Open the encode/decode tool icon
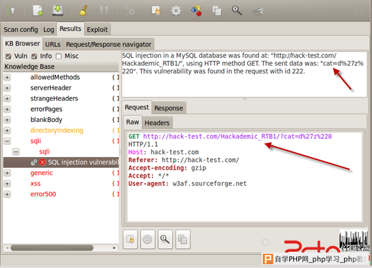This screenshot has width=372, height=268. [x=196, y=11]
